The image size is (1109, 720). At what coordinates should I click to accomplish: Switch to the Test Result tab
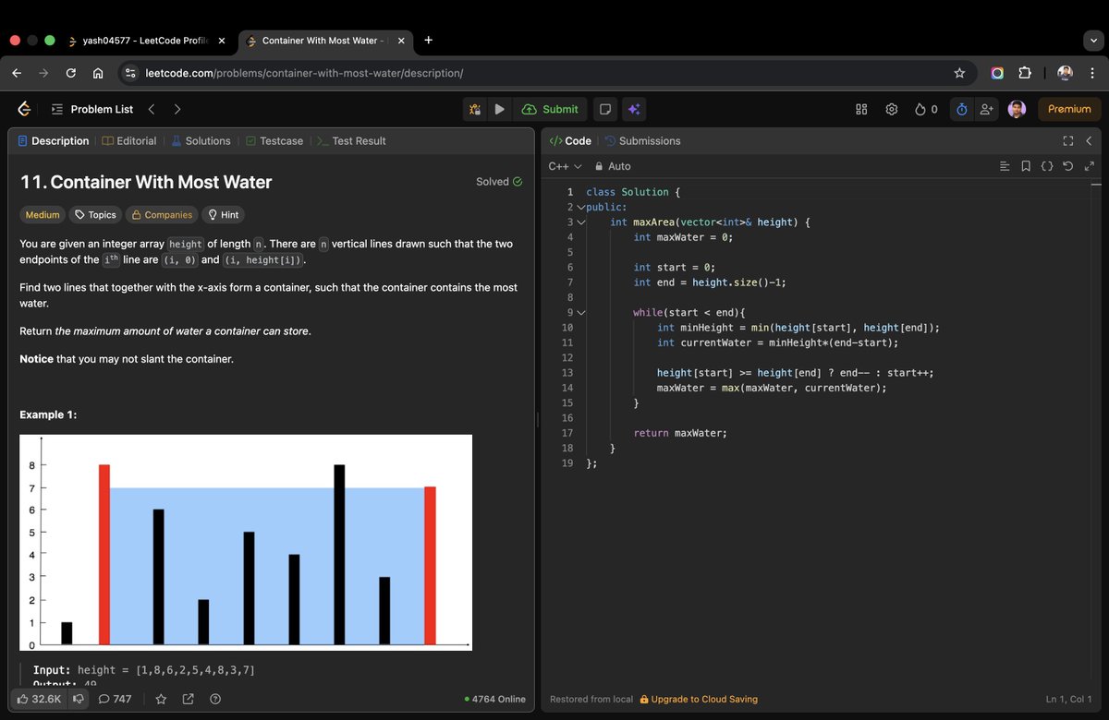pos(351,141)
